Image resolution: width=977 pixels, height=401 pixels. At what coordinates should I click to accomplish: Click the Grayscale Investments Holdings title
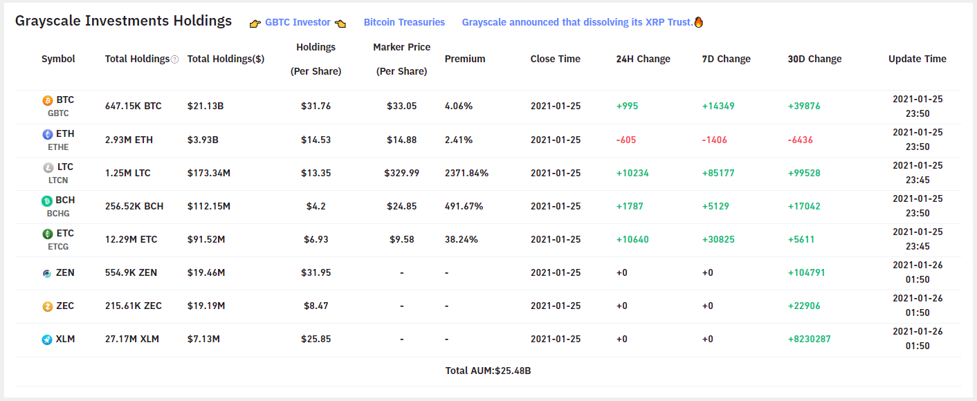(124, 21)
